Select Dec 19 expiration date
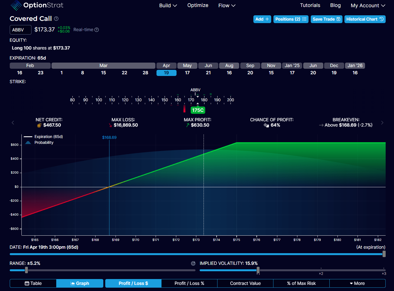The width and height of the screenshot is (394, 291). [x=334, y=73]
